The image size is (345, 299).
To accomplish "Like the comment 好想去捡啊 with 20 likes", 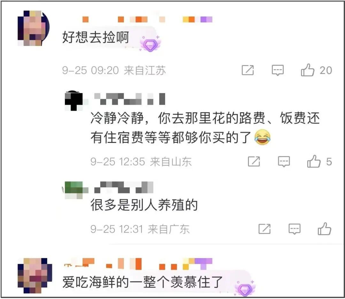I will click(307, 70).
